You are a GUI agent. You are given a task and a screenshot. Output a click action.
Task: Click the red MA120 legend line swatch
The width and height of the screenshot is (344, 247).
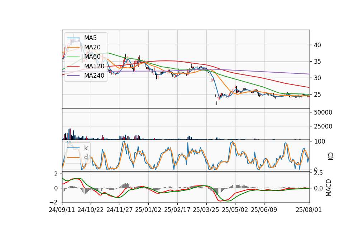[x=73, y=66]
